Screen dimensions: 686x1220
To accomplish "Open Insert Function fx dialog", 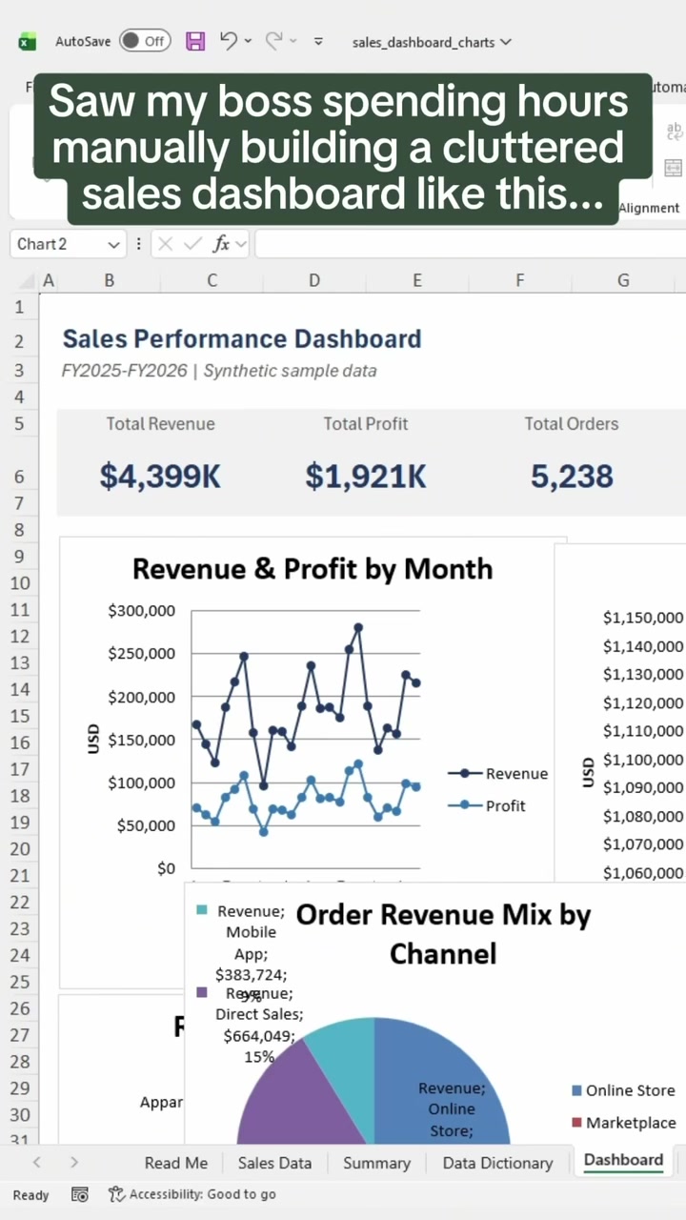I will pyautogui.click(x=221, y=244).
